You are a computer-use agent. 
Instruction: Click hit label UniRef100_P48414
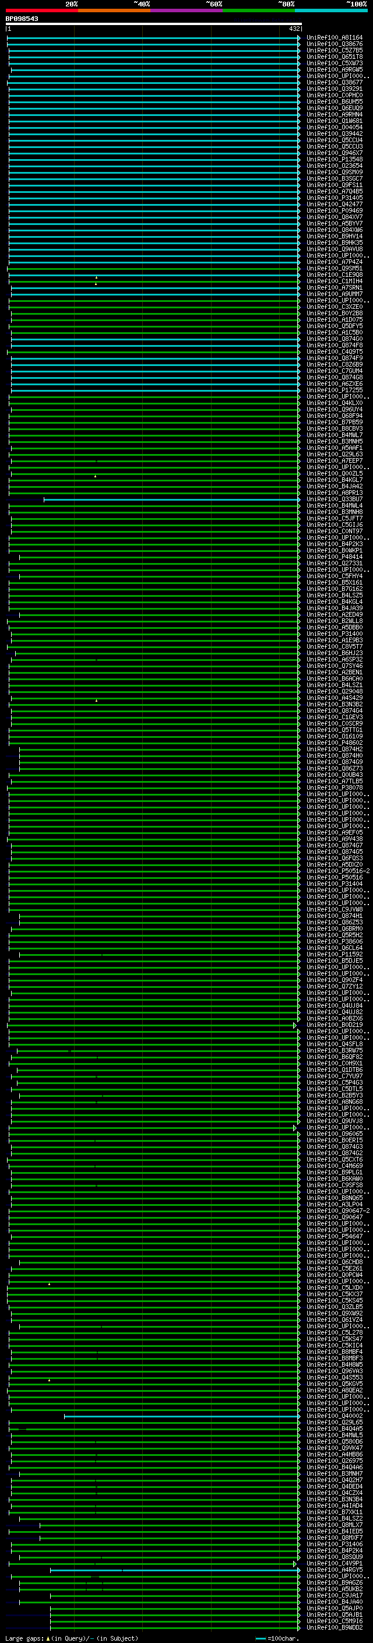[334, 557]
